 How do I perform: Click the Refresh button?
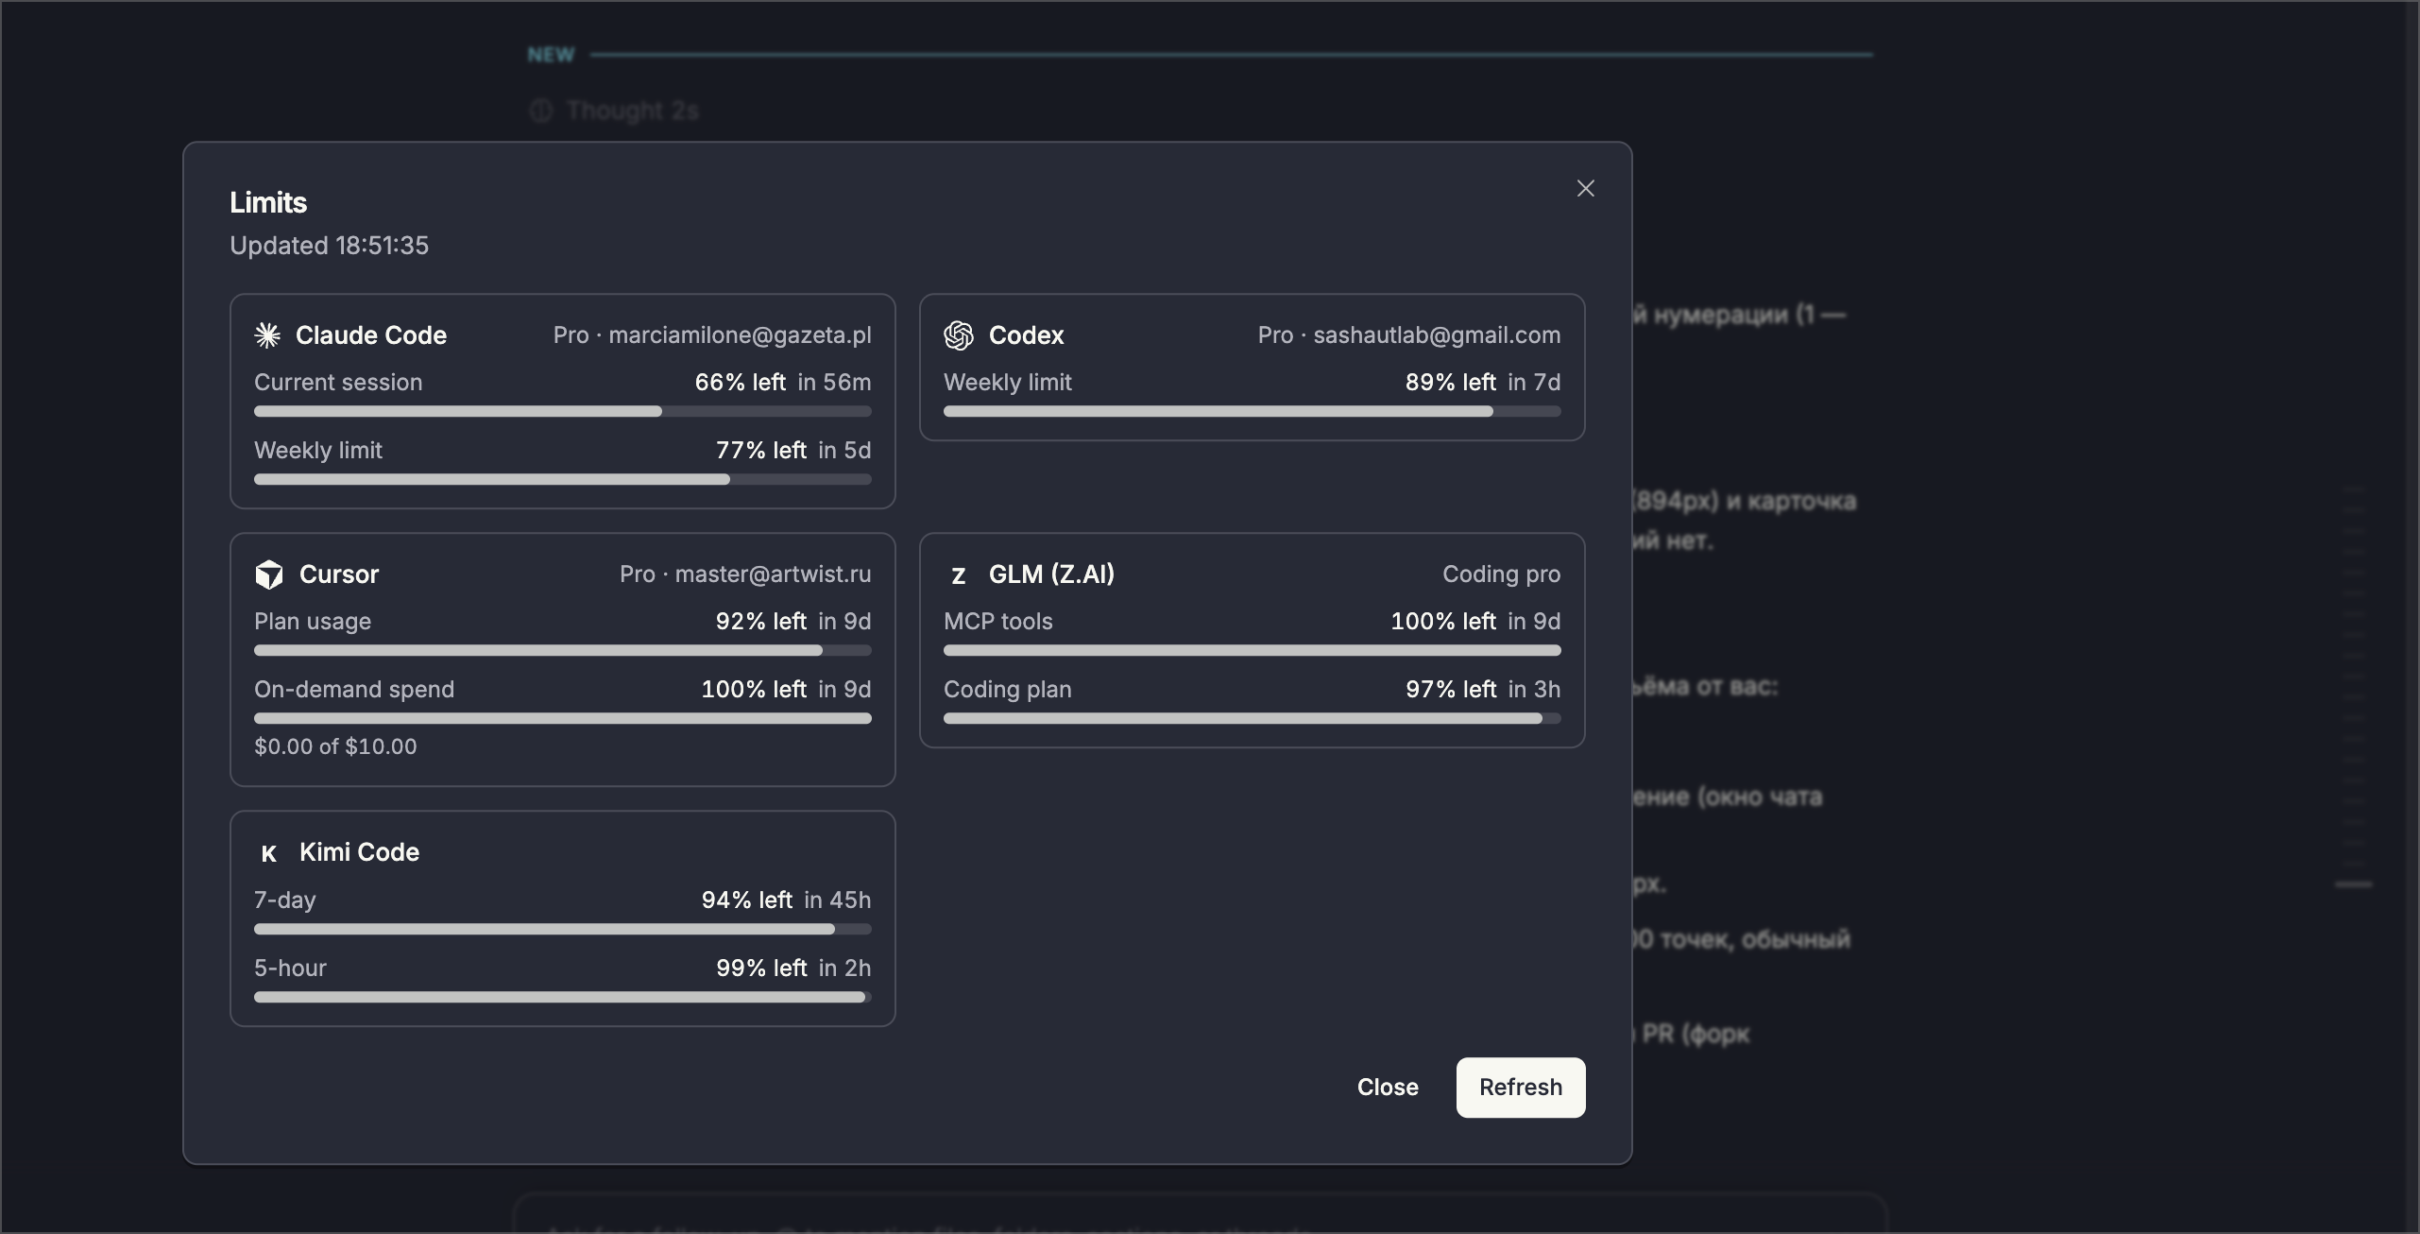[x=1521, y=1088]
